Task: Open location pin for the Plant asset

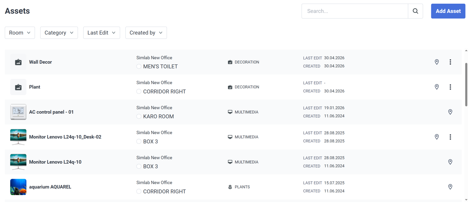Action: (x=437, y=87)
